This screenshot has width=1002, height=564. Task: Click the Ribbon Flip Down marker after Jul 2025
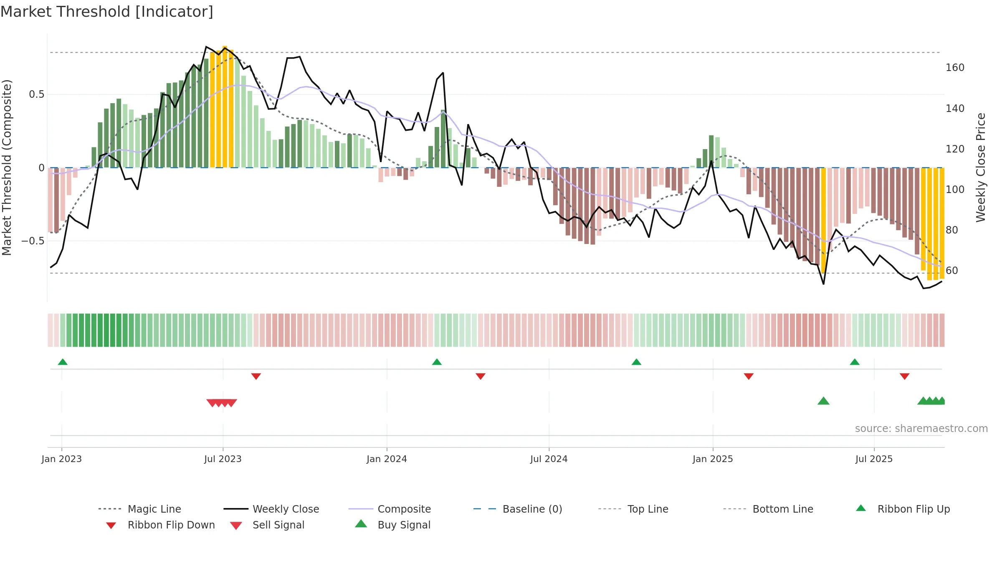coord(905,376)
